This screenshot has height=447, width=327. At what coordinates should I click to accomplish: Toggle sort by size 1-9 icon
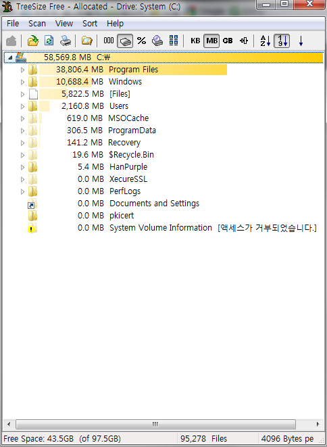click(x=282, y=41)
